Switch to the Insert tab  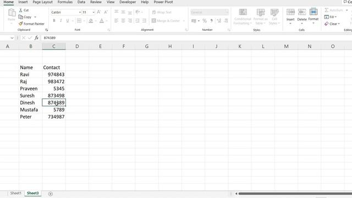coord(23,2)
